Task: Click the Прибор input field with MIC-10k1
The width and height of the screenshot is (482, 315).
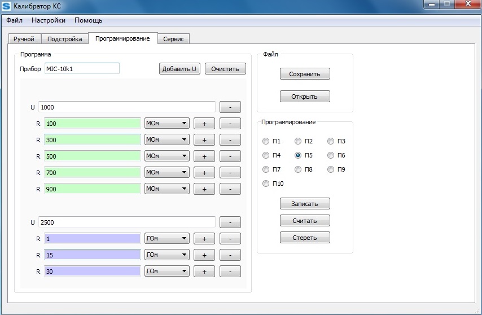Action: pyautogui.click(x=82, y=69)
